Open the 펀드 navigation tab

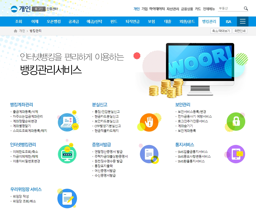coord(114,21)
